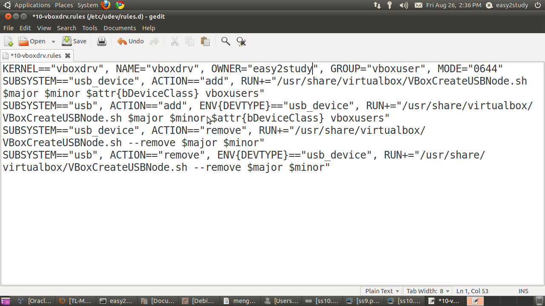Paste from clipboard icon
This screenshot has height=306, width=545.
(x=205, y=41)
